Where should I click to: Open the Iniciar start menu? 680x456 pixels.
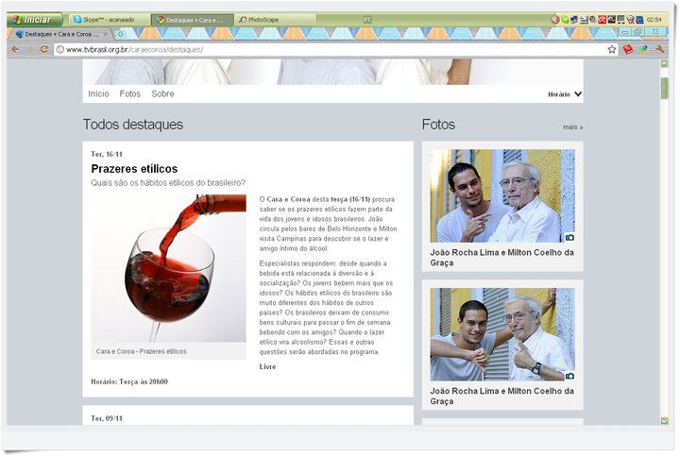pos(35,20)
